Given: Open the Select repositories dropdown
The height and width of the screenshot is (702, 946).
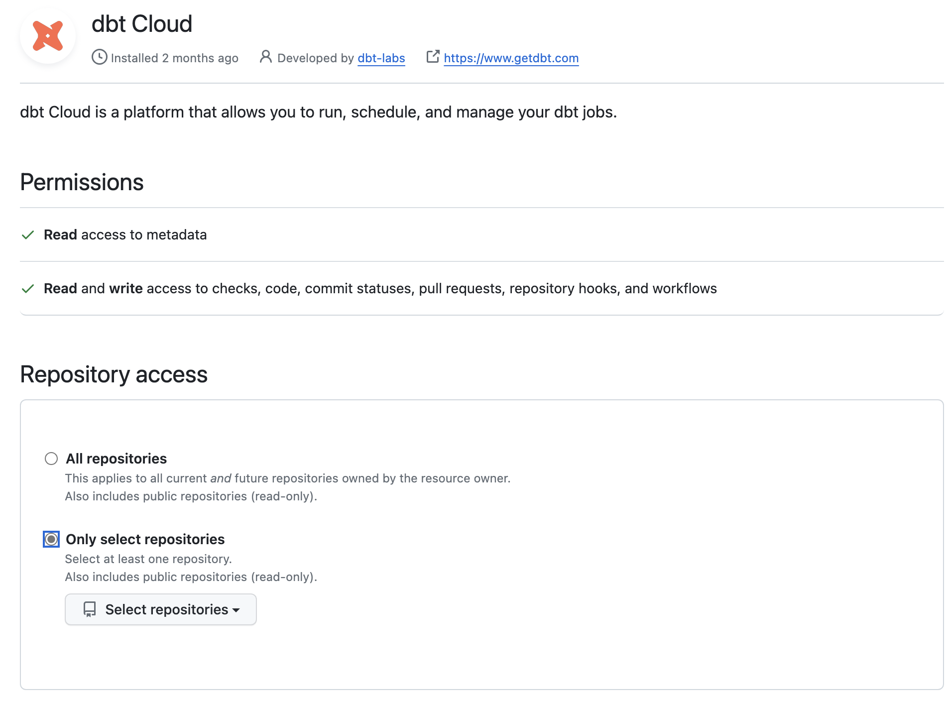Looking at the screenshot, I should point(161,609).
